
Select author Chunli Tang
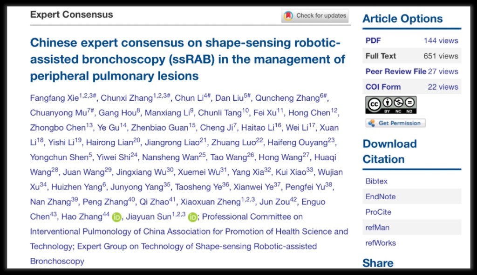click(220, 113)
